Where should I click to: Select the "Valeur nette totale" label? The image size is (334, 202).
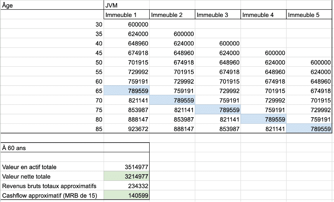click(52, 177)
